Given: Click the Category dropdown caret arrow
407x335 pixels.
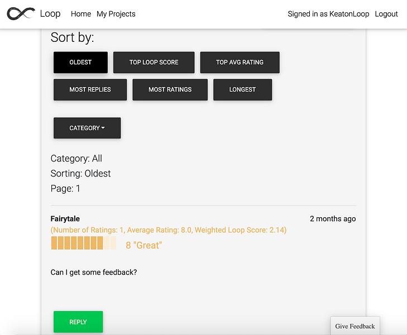Looking at the screenshot, I should [103, 128].
